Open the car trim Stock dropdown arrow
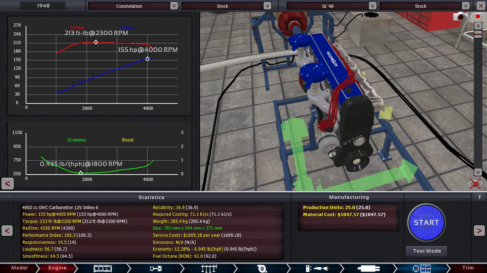The image size is (487, 273). [267, 6]
